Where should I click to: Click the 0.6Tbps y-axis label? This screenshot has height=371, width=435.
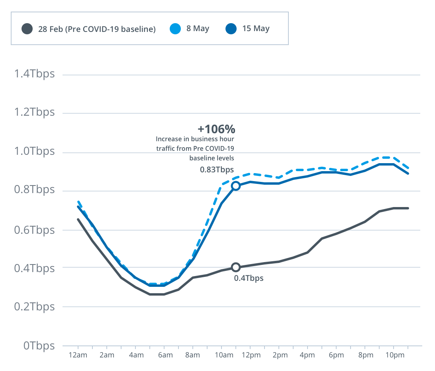pos(34,230)
